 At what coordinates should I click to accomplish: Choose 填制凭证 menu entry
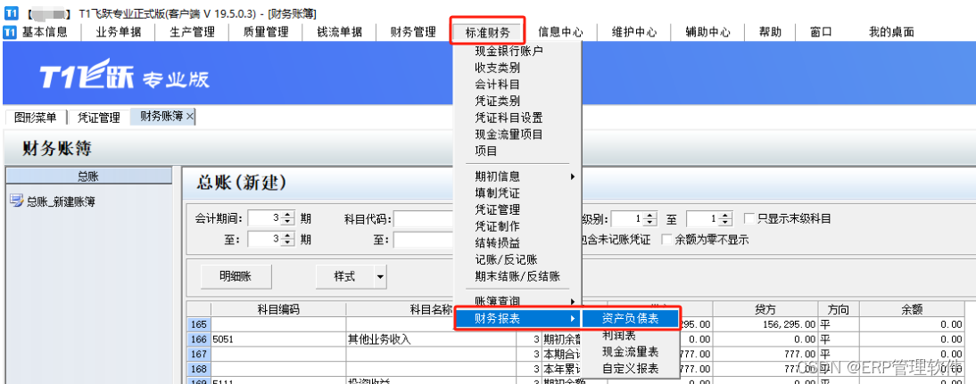[x=497, y=193]
